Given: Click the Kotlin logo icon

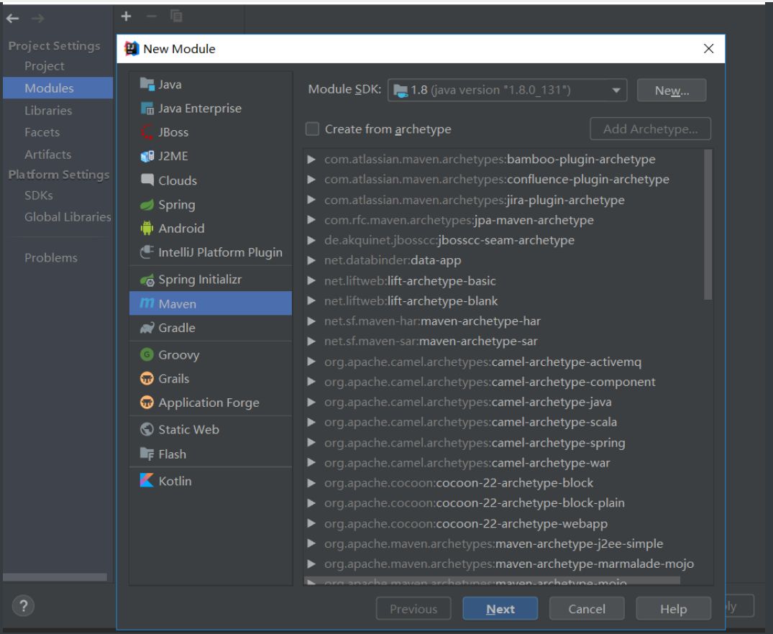Looking at the screenshot, I should pyautogui.click(x=147, y=480).
